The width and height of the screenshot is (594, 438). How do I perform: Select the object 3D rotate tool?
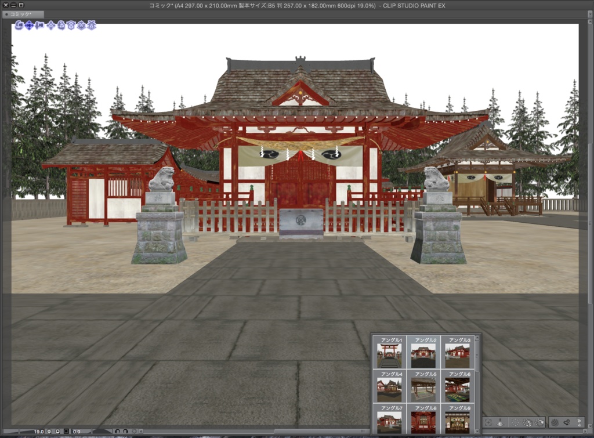(x=71, y=26)
